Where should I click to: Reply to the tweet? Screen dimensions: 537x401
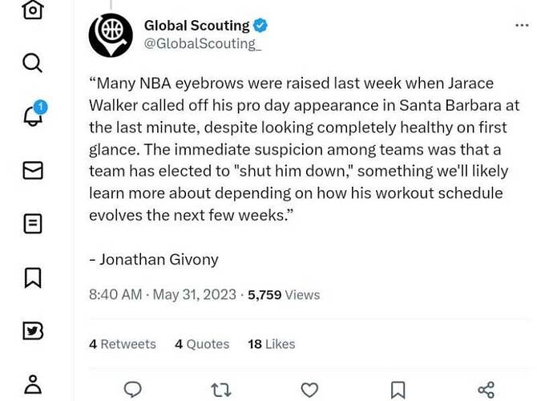click(132, 389)
